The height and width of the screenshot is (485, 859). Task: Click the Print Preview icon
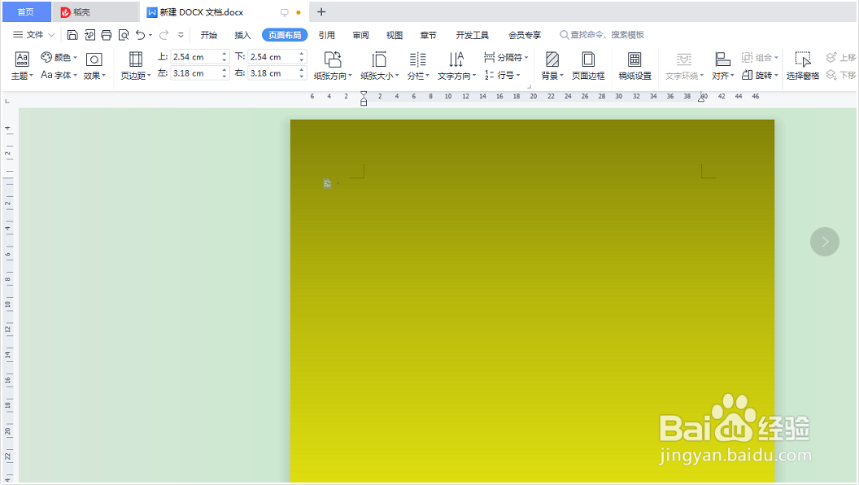tap(124, 35)
